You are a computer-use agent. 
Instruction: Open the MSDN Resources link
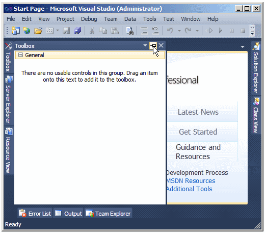pos(191,181)
